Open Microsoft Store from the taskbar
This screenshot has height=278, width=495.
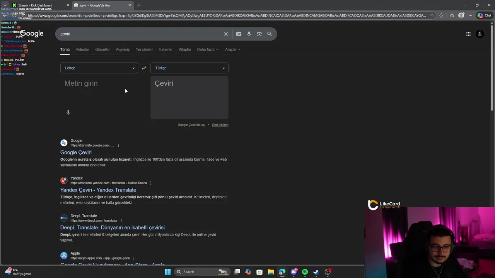[259, 272]
